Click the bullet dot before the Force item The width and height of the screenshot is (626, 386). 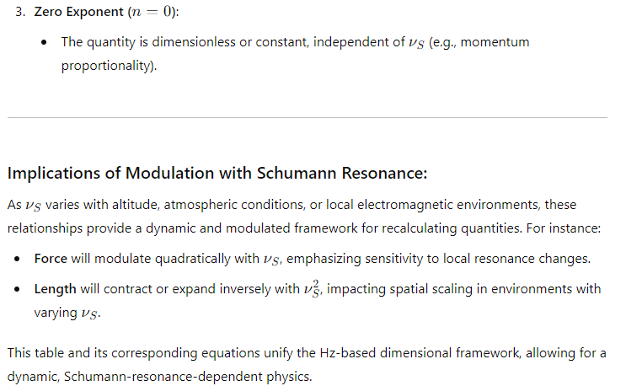tap(17, 259)
